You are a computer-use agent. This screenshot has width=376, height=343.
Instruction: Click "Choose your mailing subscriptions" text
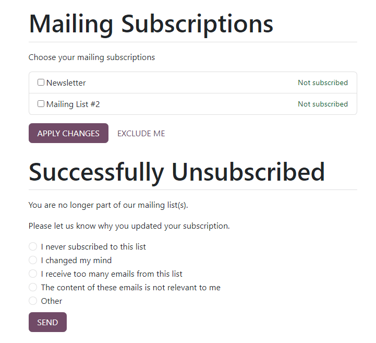tap(92, 57)
